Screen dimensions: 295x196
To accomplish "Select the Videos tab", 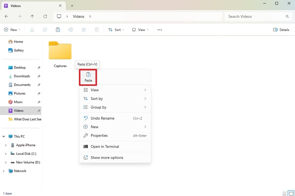I will (34, 6).
